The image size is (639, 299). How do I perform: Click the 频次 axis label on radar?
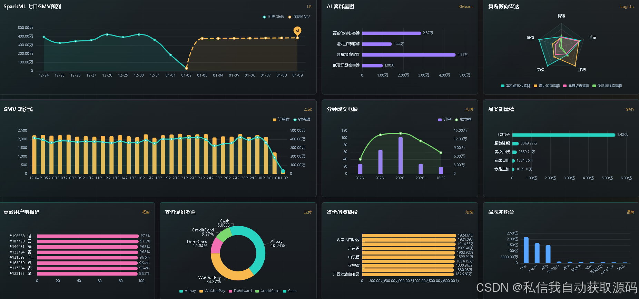(x=541, y=70)
